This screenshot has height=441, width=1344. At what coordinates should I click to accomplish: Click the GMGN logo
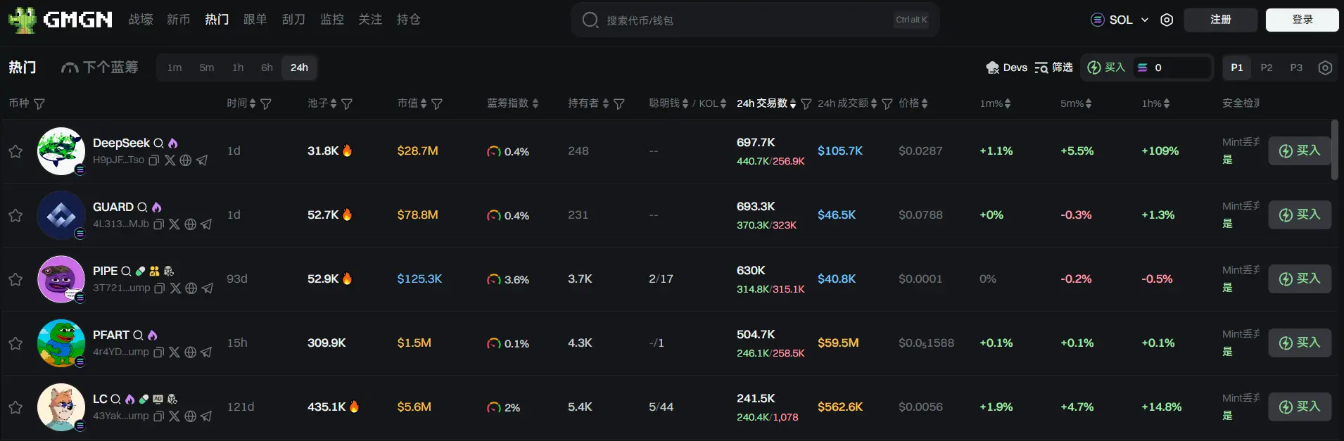tap(61, 20)
